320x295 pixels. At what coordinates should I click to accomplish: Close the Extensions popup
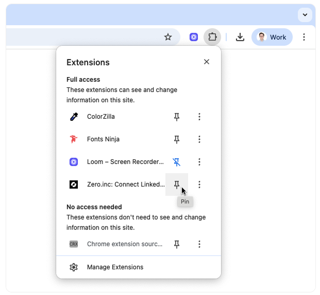tap(207, 62)
